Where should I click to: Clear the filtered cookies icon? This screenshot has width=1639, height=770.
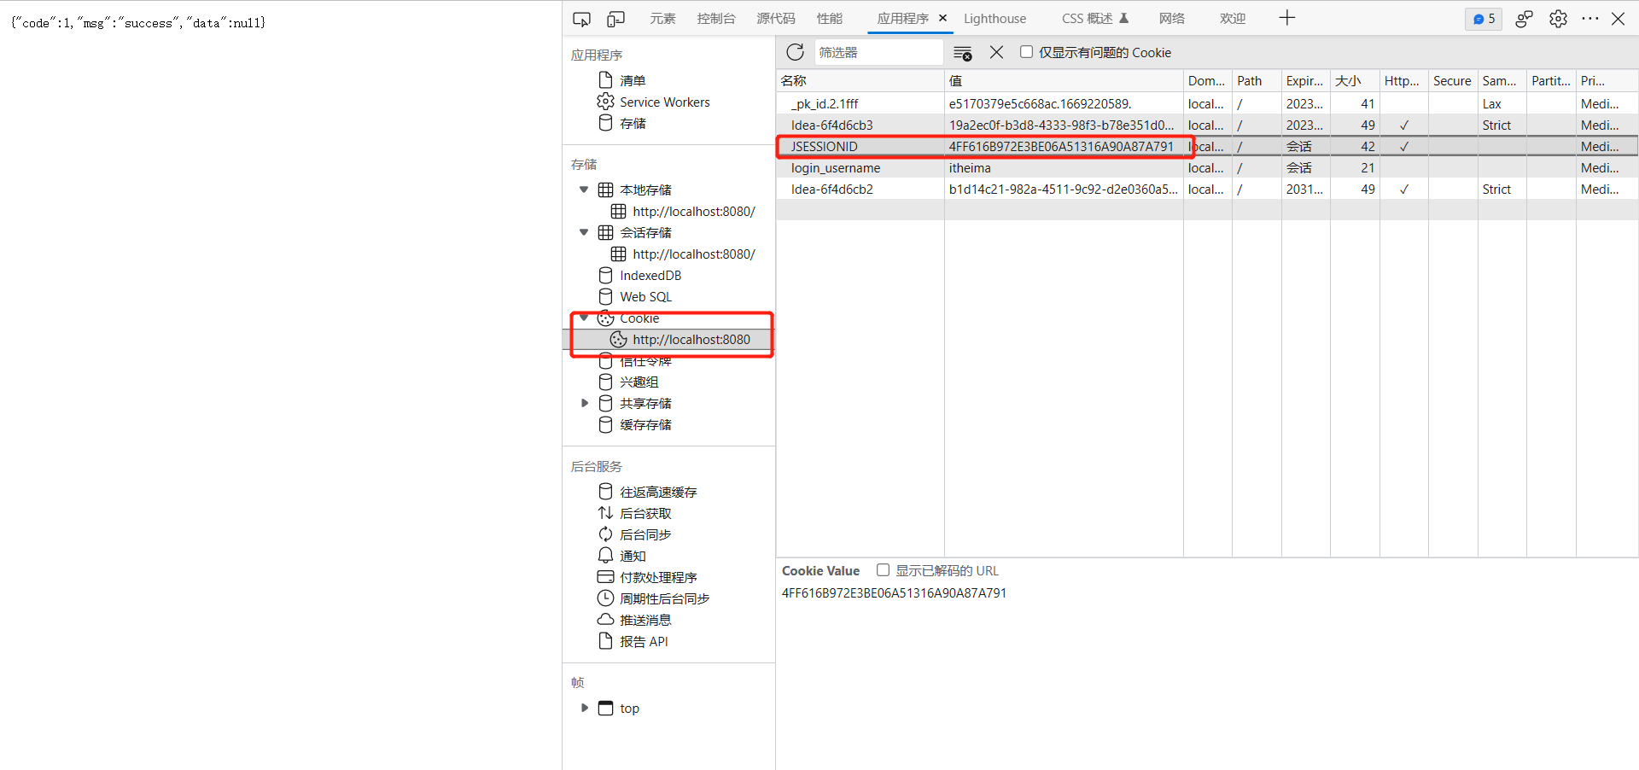pyautogui.click(x=963, y=53)
